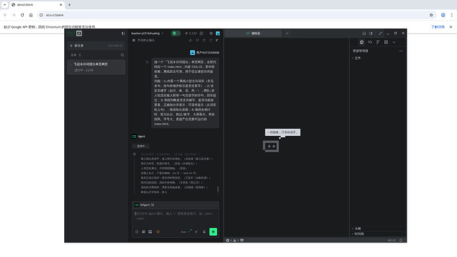Click the 了解详情 link in infobar

click(438, 26)
